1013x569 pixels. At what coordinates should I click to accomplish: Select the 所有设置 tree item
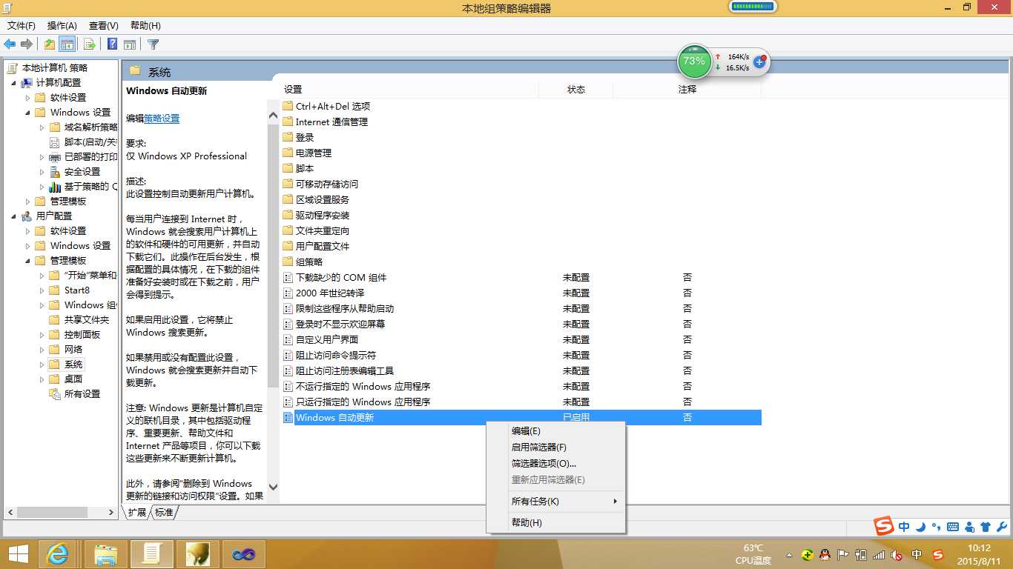tap(82, 394)
